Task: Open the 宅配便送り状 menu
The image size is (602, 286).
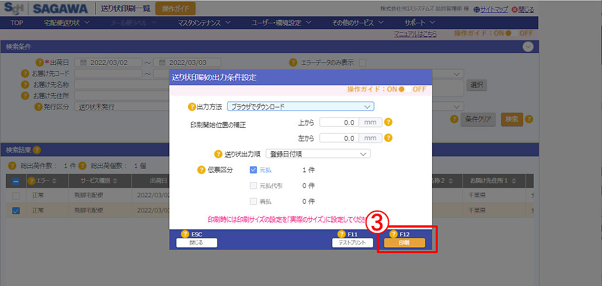Action: 66,23
